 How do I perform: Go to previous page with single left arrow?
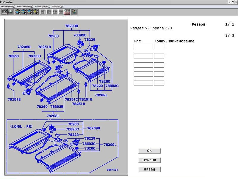tap(43, 12)
